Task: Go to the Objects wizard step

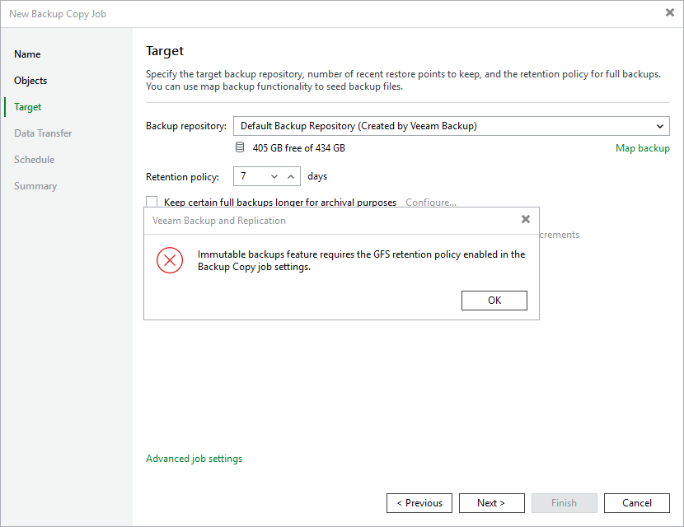Action: coord(30,81)
